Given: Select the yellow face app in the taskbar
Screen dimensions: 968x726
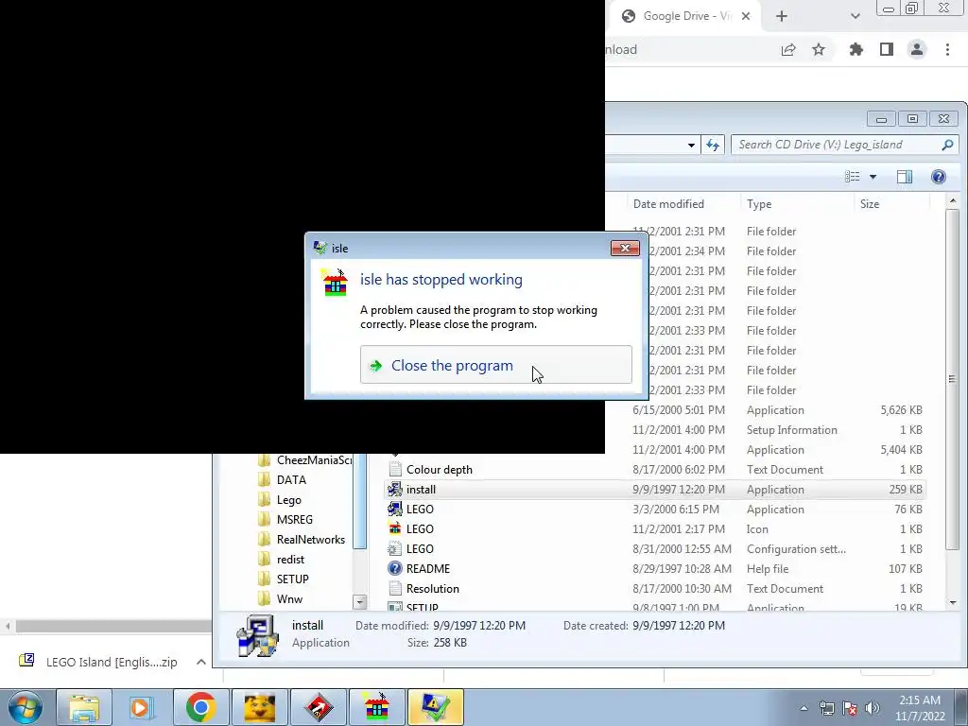Looking at the screenshot, I should click(259, 707).
